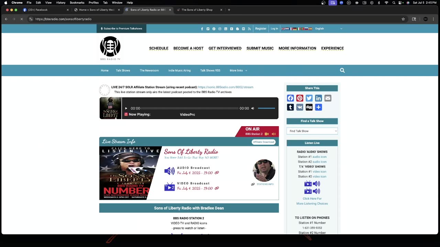440x247 pixels.
Task: Share this page on Tumblr in sidebar
Action: [290, 107]
